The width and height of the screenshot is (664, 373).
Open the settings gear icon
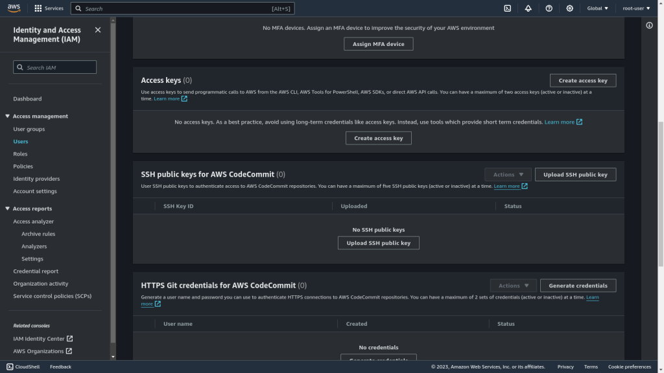[x=569, y=8]
